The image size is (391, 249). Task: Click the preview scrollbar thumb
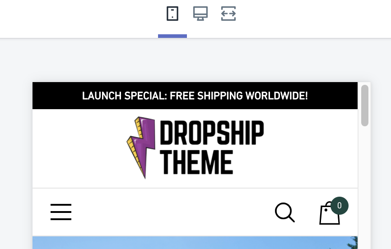tap(364, 106)
